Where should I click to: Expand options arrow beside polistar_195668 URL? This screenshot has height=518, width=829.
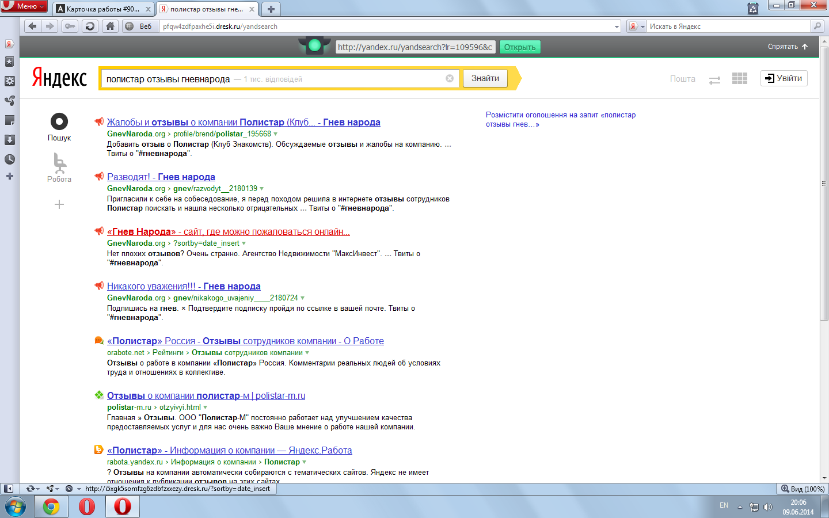pos(275,134)
